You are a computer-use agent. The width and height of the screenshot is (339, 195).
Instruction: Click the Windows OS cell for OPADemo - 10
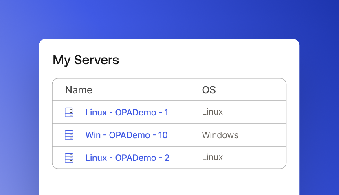tap(220, 135)
